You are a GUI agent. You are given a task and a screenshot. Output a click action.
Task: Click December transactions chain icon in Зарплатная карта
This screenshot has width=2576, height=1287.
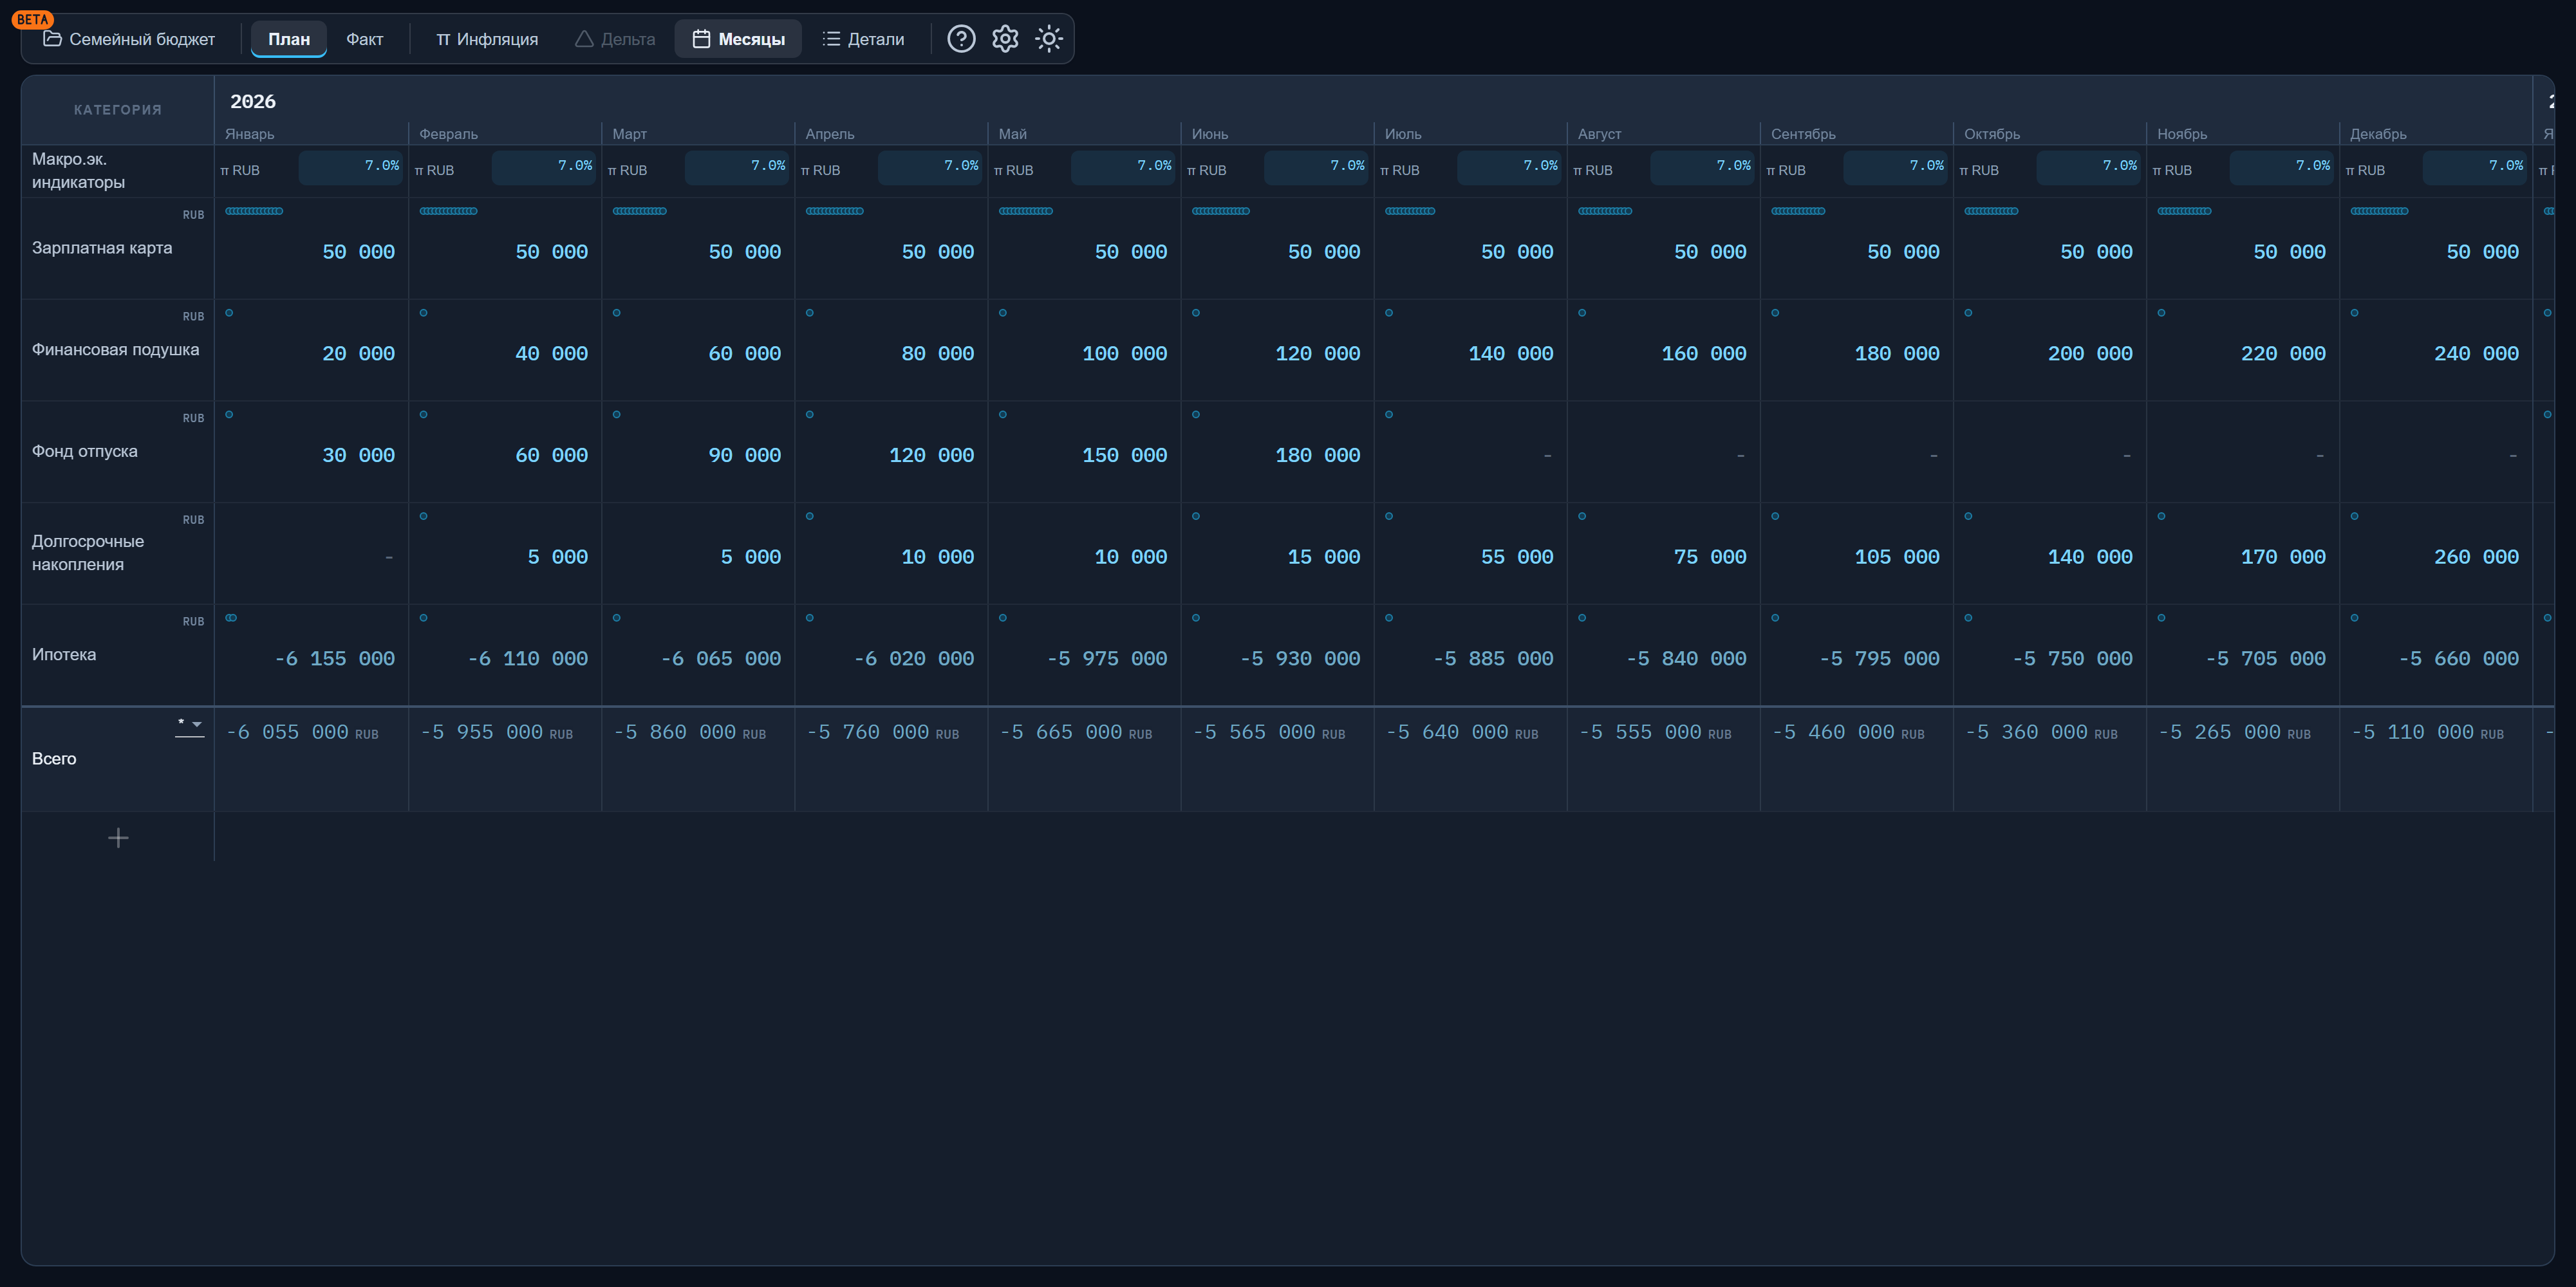click(2379, 211)
